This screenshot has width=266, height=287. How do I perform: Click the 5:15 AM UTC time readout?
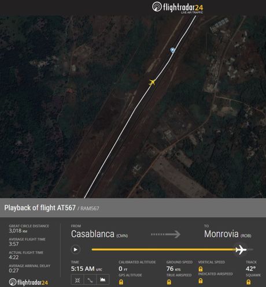click(x=87, y=269)
